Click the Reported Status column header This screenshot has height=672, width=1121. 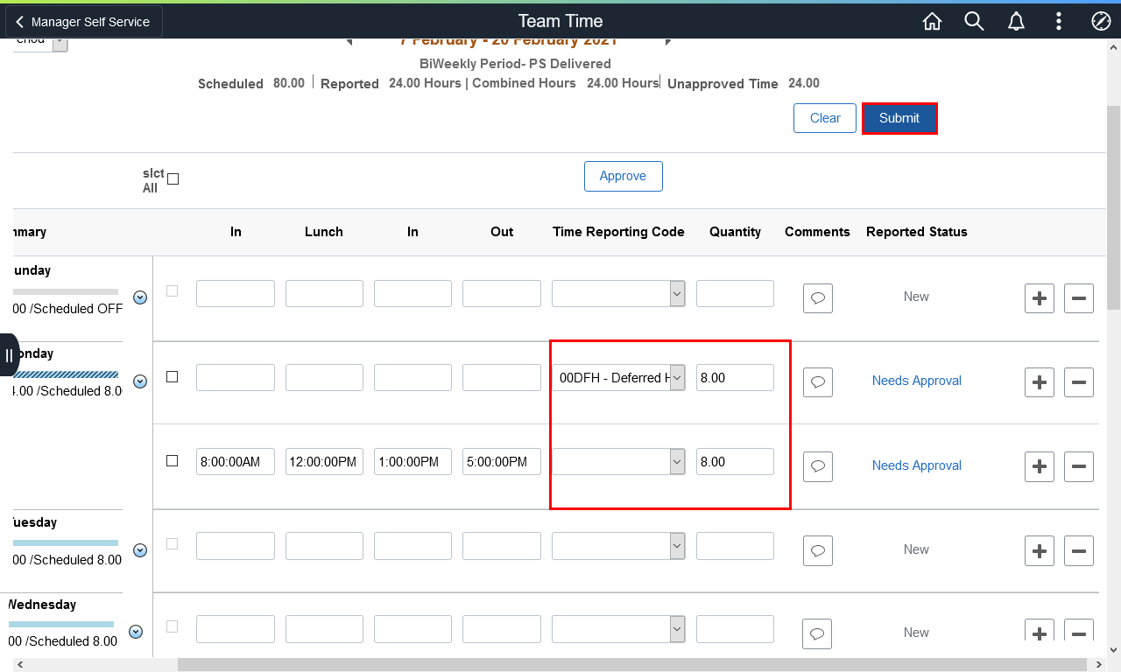coord(917,232)
